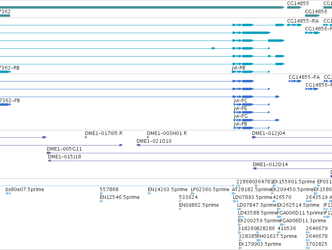
Task: Click the LP02360.5prime EST label
Action: [210, 190]
